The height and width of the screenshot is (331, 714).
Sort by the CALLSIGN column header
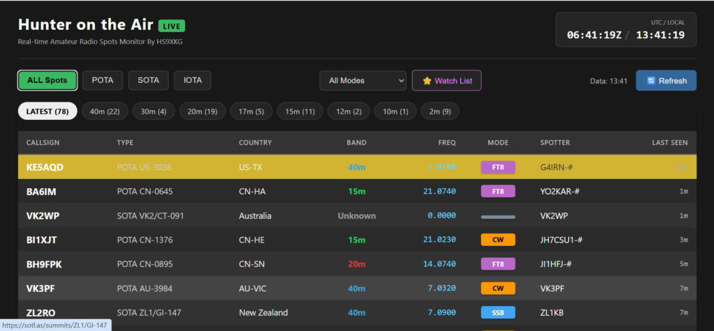(43, 143)
